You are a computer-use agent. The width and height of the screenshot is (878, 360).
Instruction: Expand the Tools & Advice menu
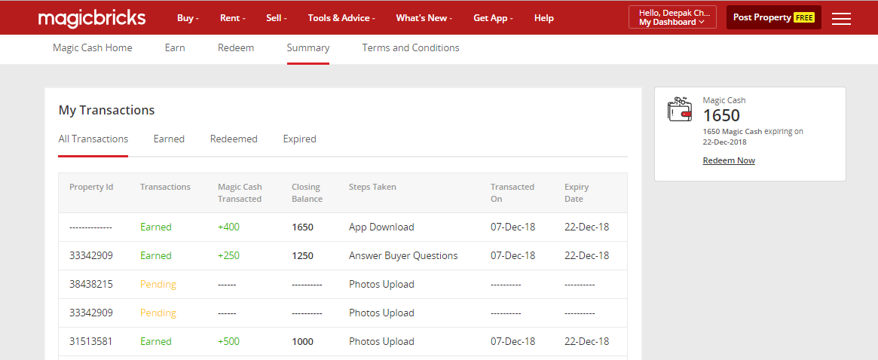click(x=341, y=18)
